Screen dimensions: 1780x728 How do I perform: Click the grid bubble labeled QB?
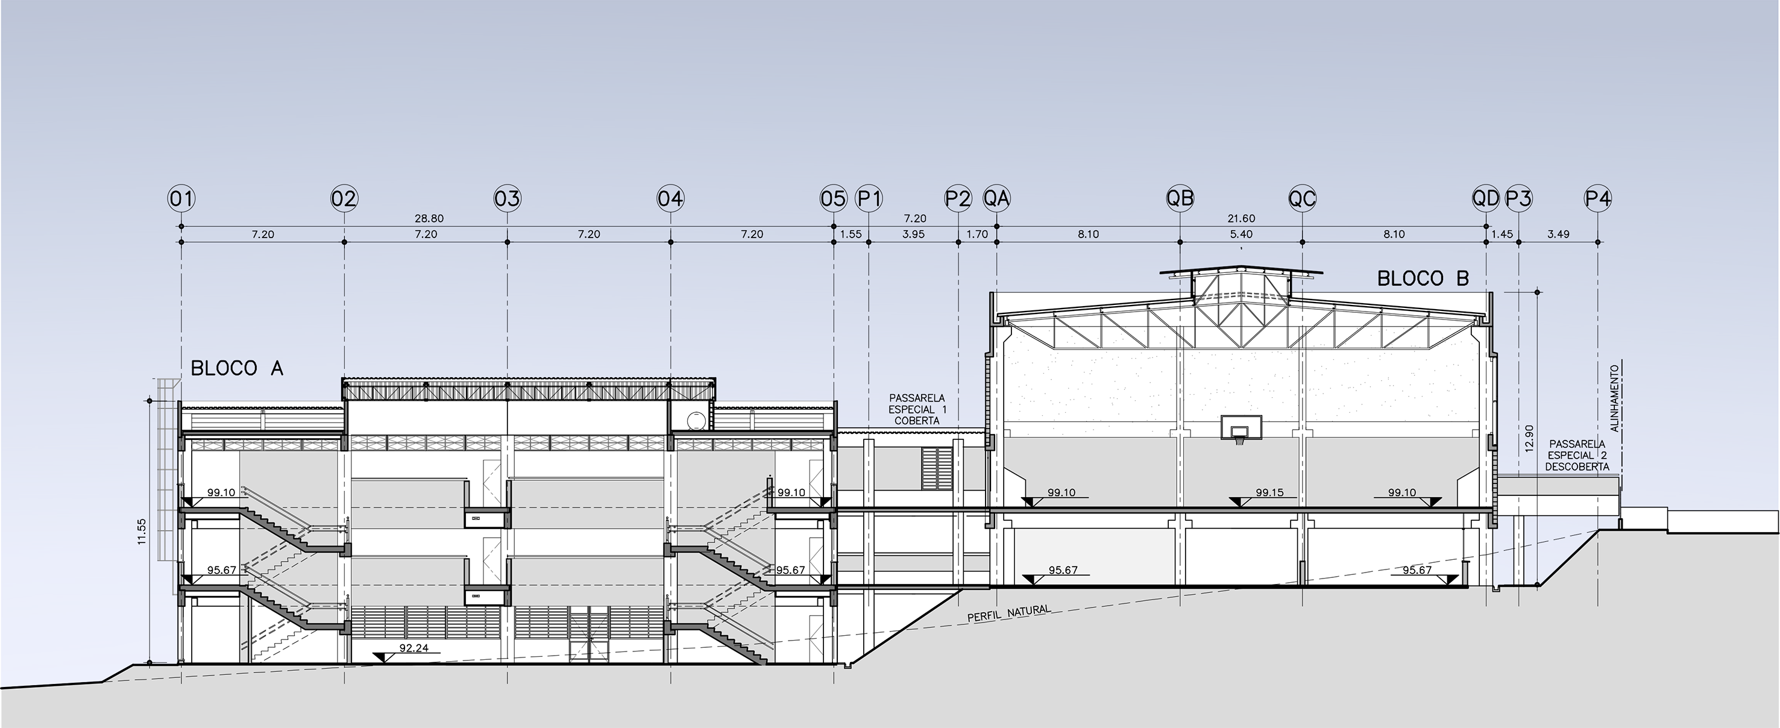(x=1180, y=199)
